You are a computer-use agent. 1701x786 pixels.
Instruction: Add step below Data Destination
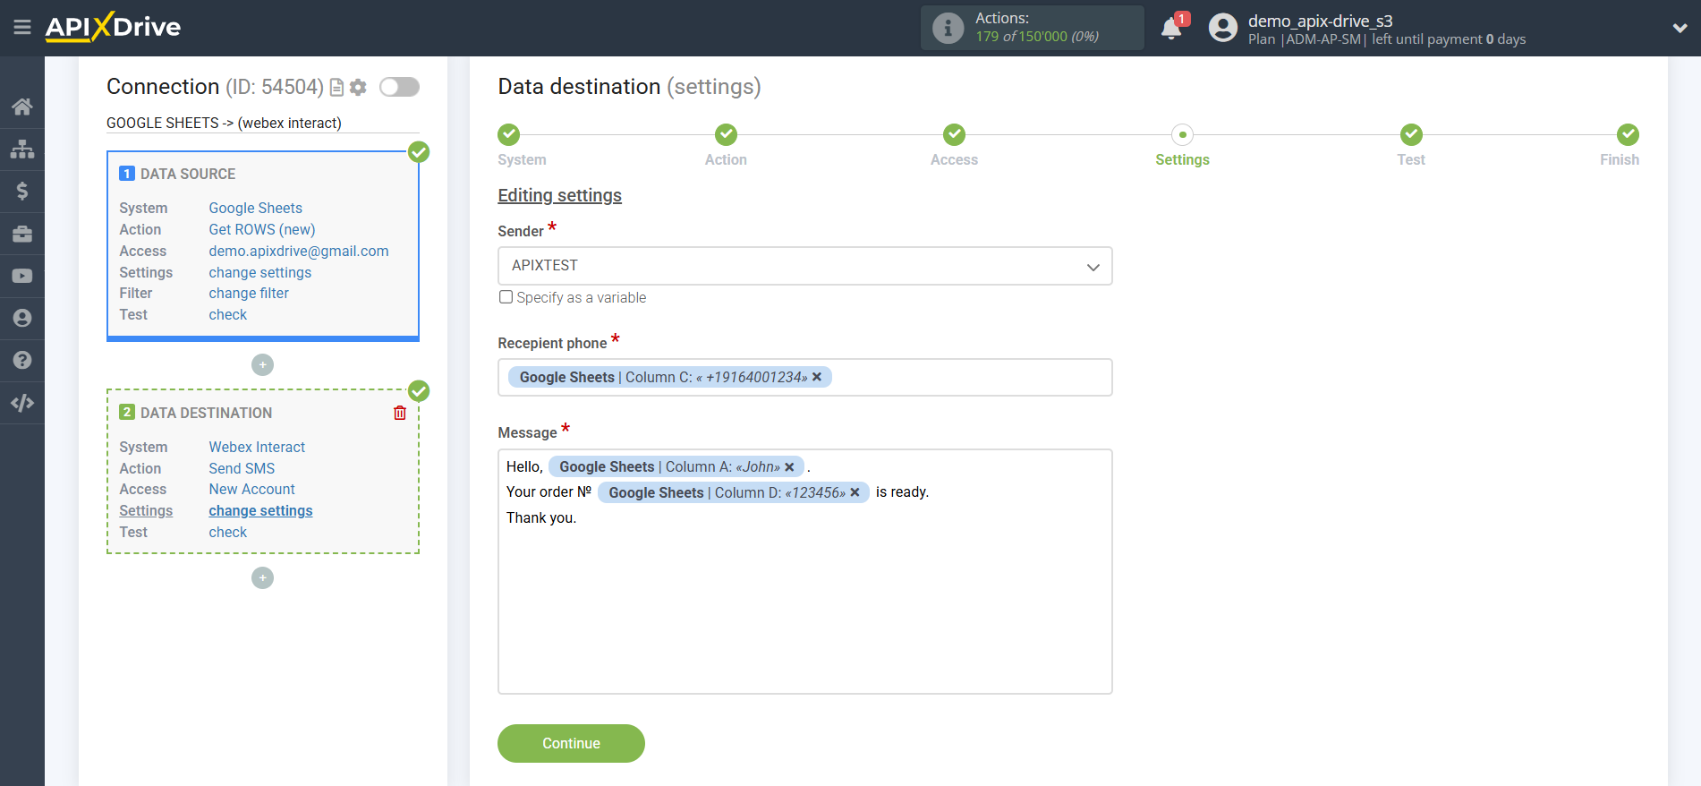tap(262, 577)
